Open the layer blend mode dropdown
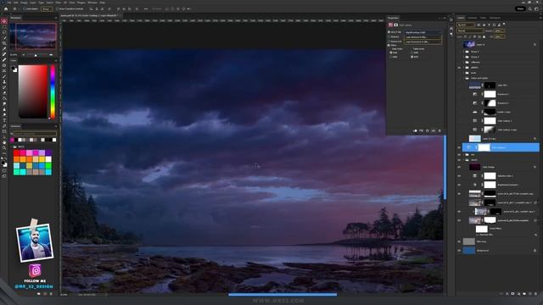Screen dimensions: 543x305 tap(470, 30)
